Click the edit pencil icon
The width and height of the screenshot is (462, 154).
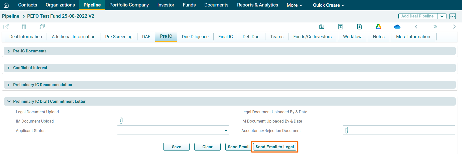coord(6,26)
